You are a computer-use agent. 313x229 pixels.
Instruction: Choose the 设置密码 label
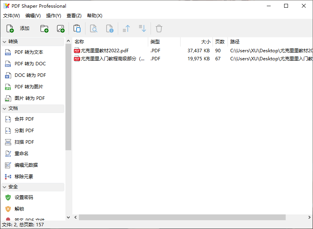pyautogui.click(x=24, y=197)
